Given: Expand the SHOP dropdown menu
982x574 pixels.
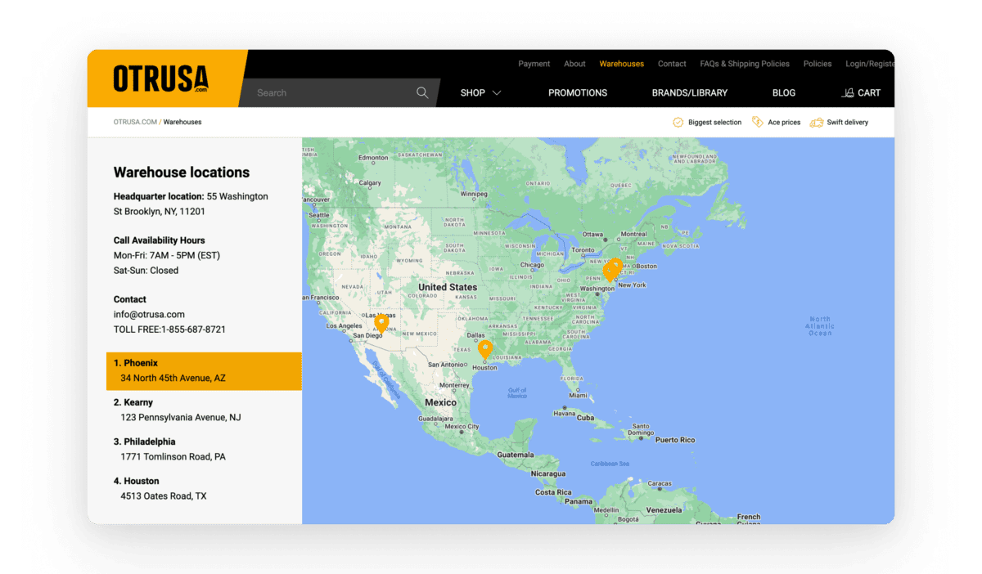Looking at the screenshot, I should coord(480,92).
